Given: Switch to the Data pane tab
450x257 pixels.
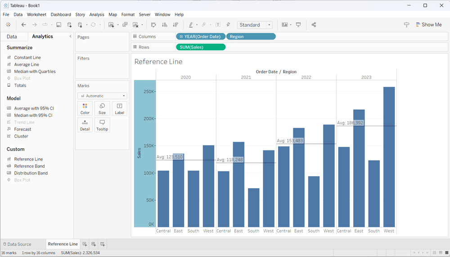Looking at the screenshot, I should tap(12, 37).
